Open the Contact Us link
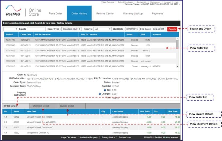The image size is (222, 141). pos(142,2)
